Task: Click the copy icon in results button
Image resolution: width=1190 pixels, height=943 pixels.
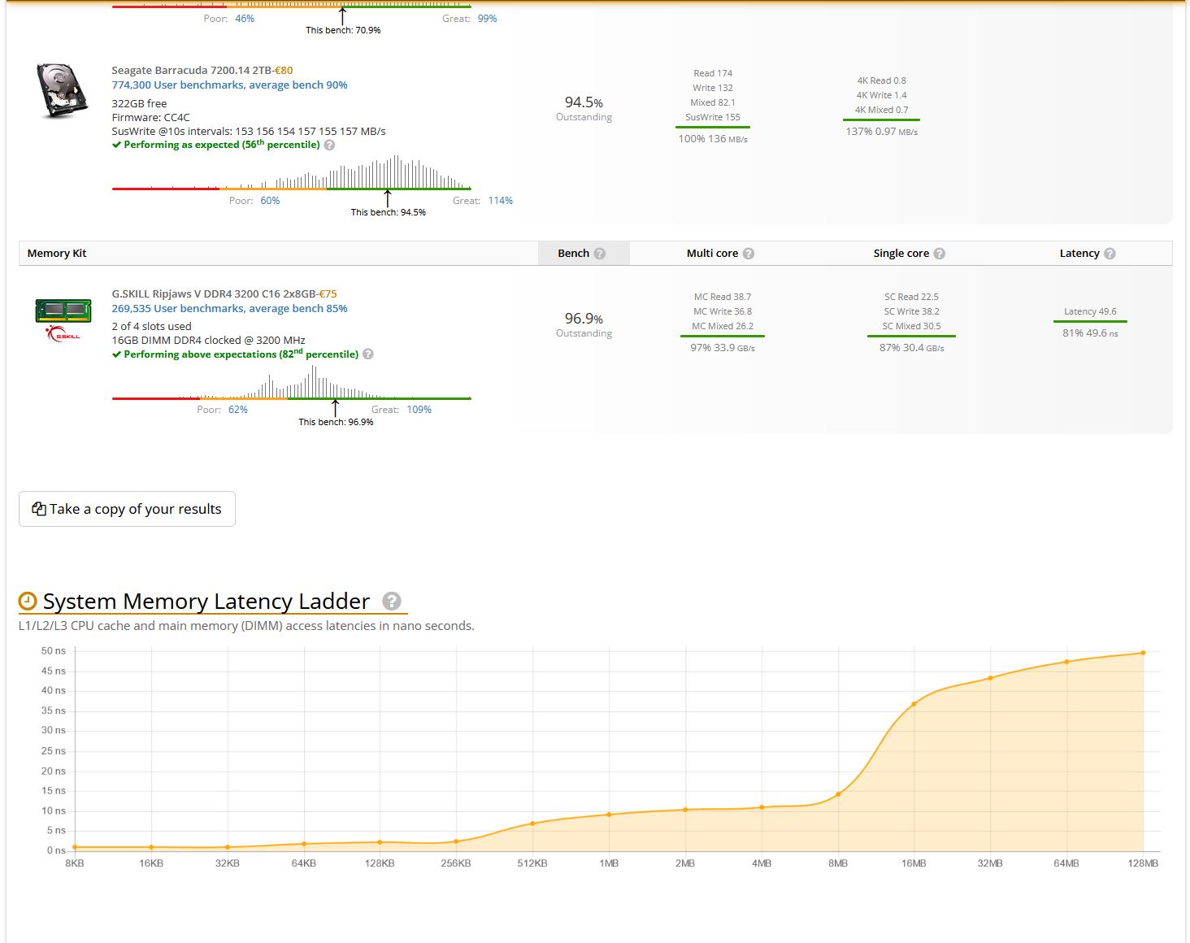Action: (x=38, y=509)
